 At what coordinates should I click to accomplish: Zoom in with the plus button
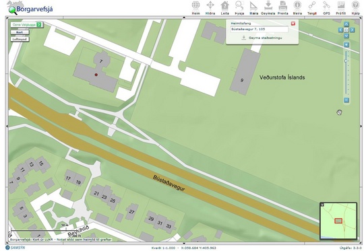tap(346, 44)
